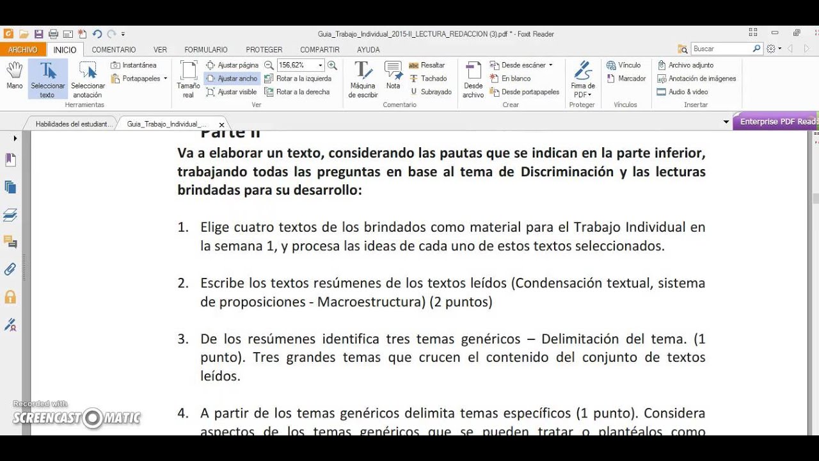
Task: Click Ajustar página fit option
Action: point(232,65)
